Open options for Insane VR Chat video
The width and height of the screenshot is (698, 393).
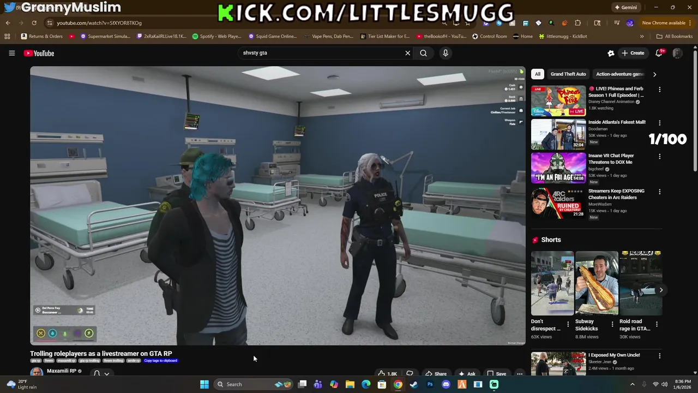(659, 157)
